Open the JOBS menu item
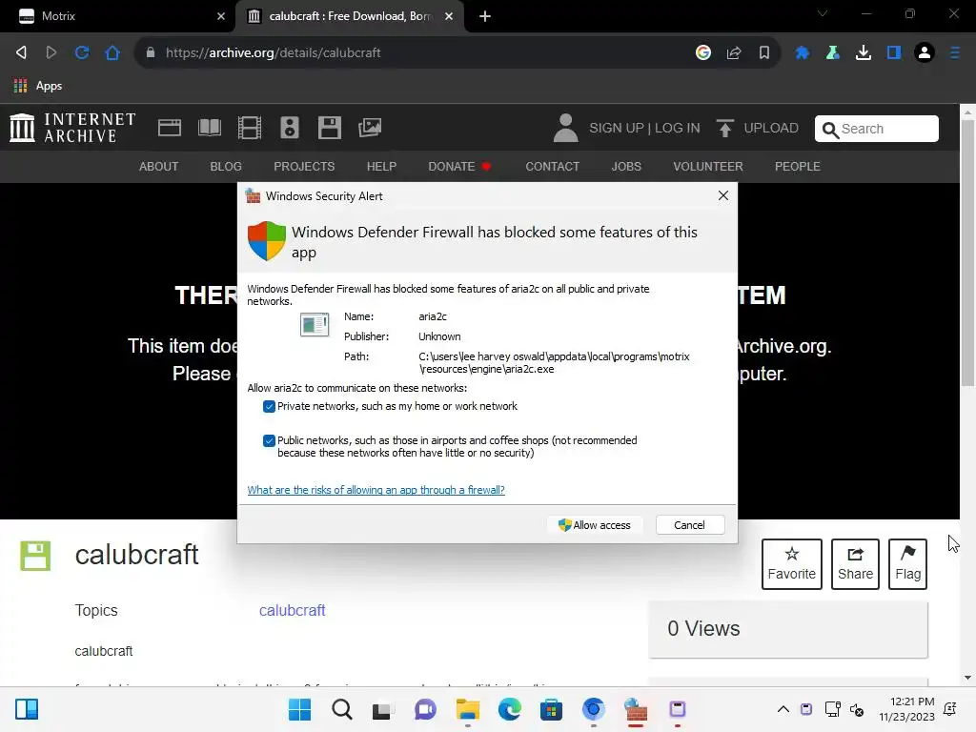Image resolution: width=976 pixels, height=732 pixels. point(626,167)
